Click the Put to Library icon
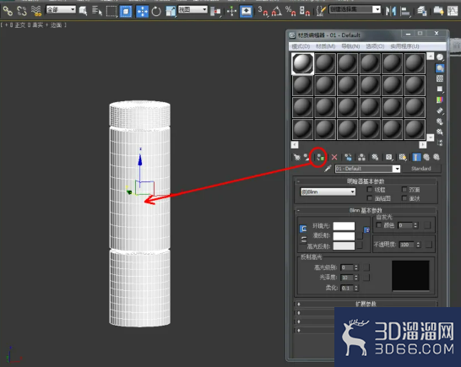 click(375, 157)
